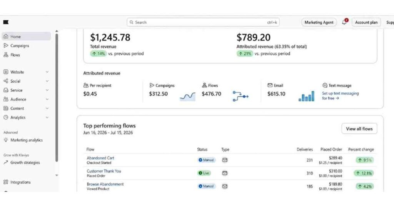Click the Service sidebar icon
This screenshot has height=207, width=394.
click(x=6, y=90)
